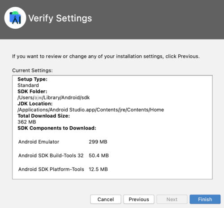Select 'Android SDK Platform-Tools' component
Image resolution: width=224 pixels, height=208 pixels.
pyautogui.click(x=51, y=169)
